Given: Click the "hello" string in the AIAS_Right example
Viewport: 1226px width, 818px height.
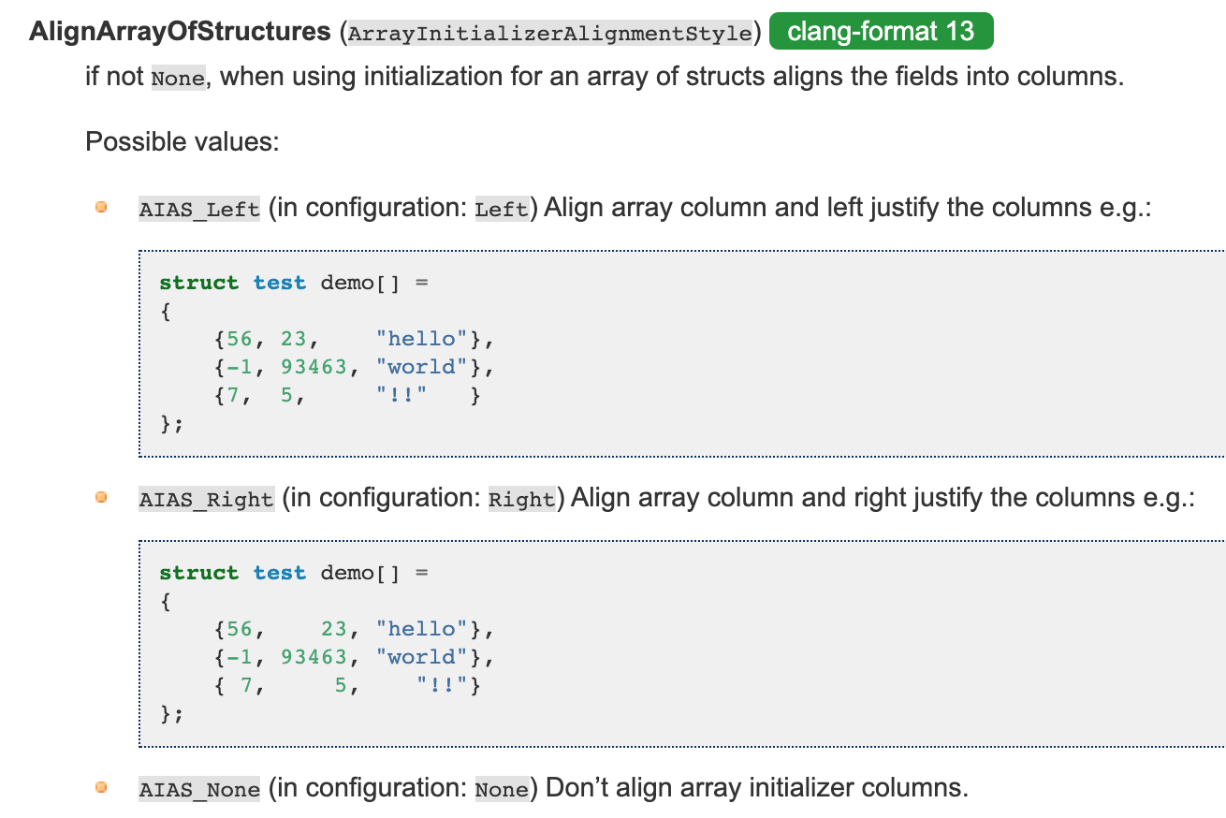Looking at the screenshot, I should (422, 629).
